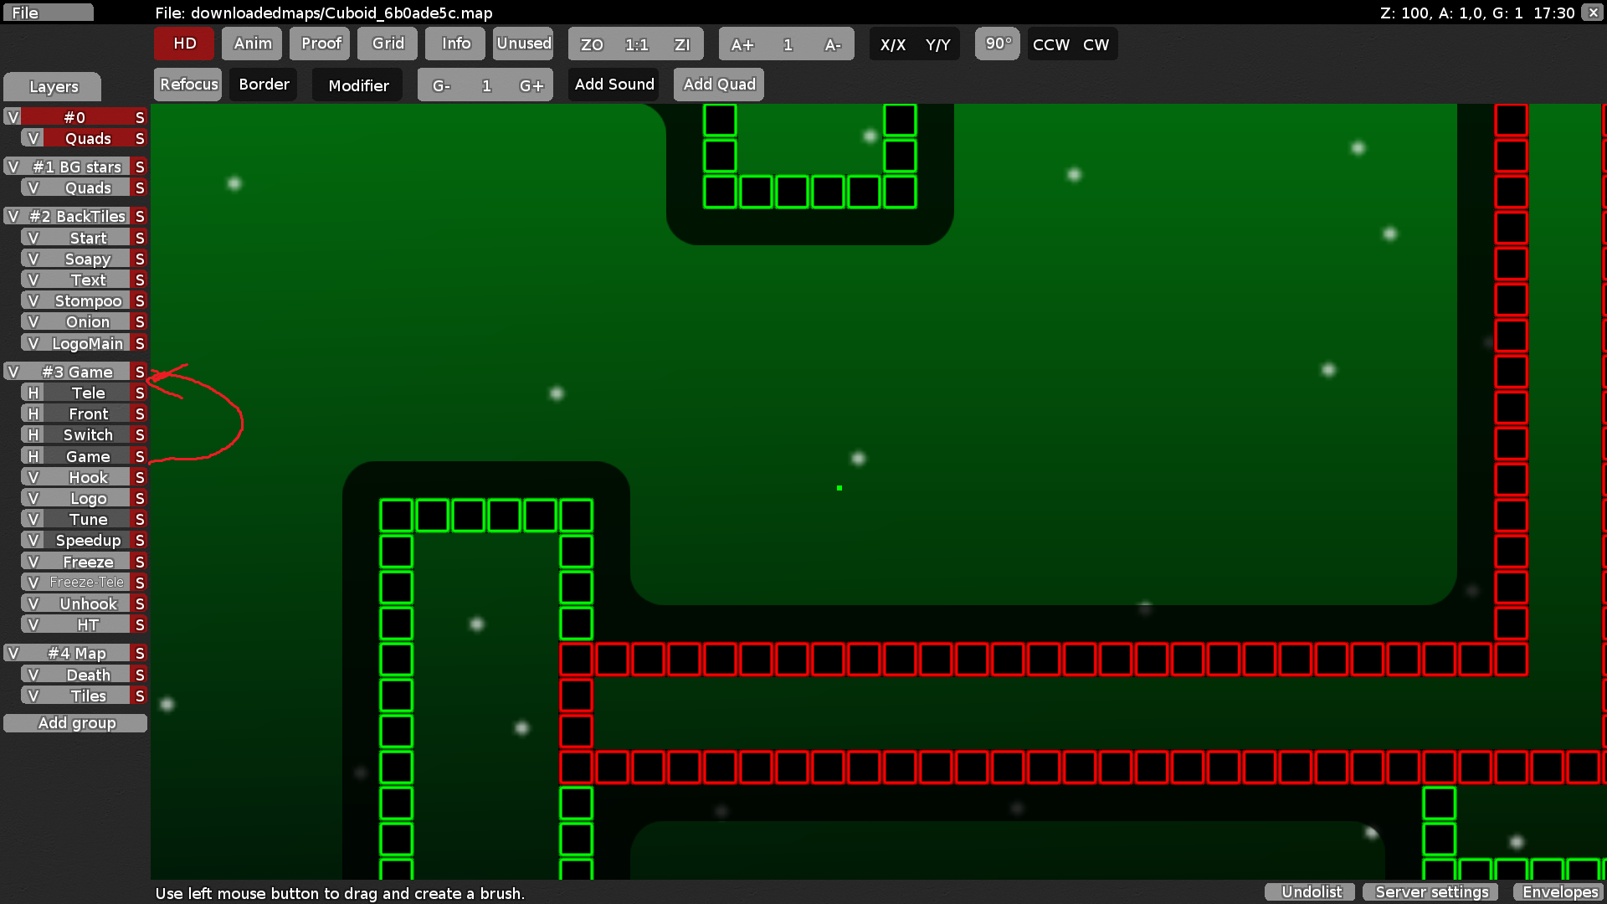Screen dimensions: 1607x904
Task: Select the Freeze layer
Action: tap(87, 562)
